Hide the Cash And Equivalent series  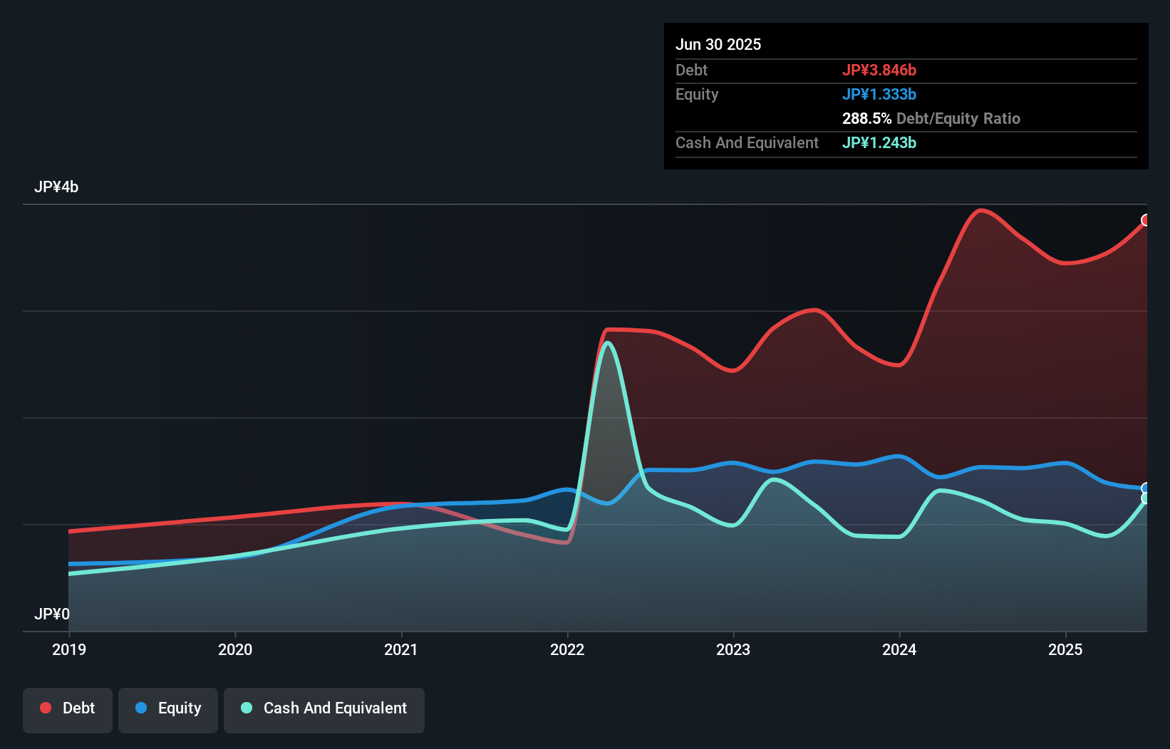pos(323,708)
